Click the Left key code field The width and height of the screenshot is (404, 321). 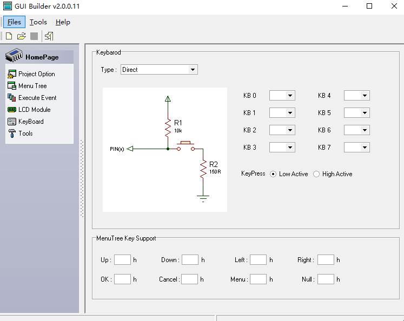click(x=258, y=260)
